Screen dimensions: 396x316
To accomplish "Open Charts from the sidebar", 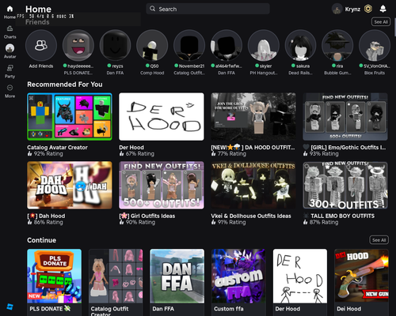I will [10, 29].
